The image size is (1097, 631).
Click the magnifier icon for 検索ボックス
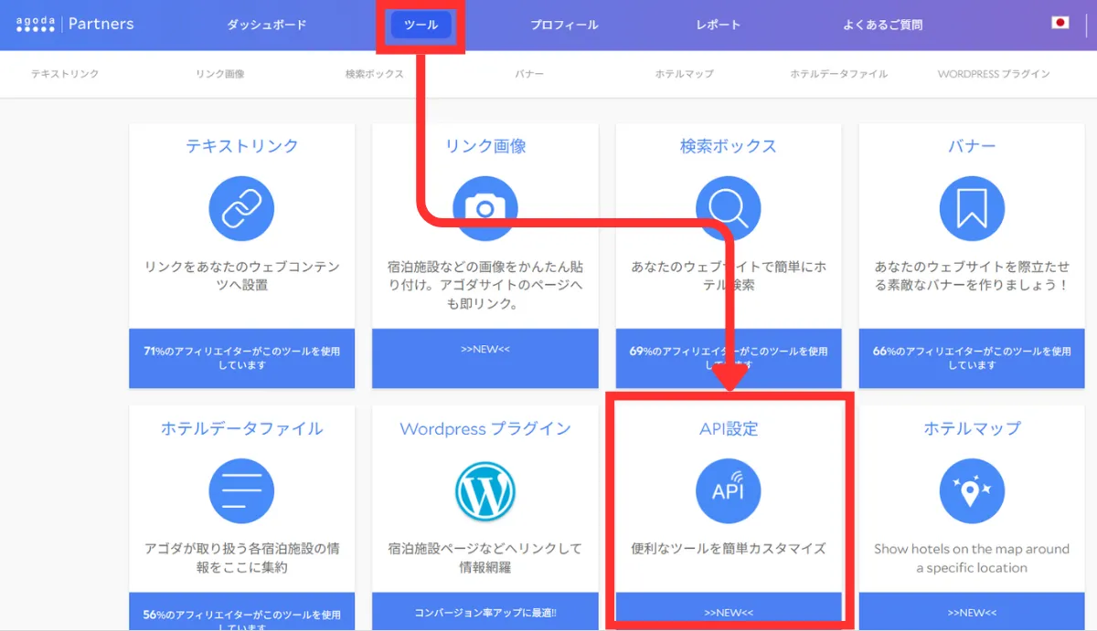729,209
